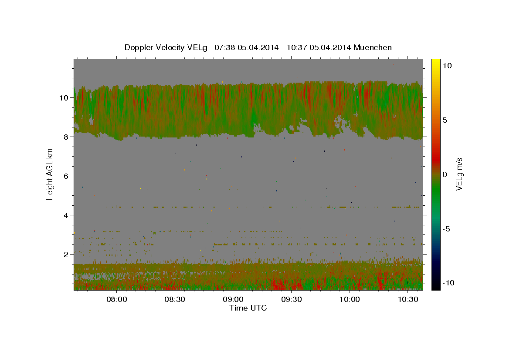Click the colorbar tick label '5'
This screenshot has width=523, height=348.
(445, 120)
